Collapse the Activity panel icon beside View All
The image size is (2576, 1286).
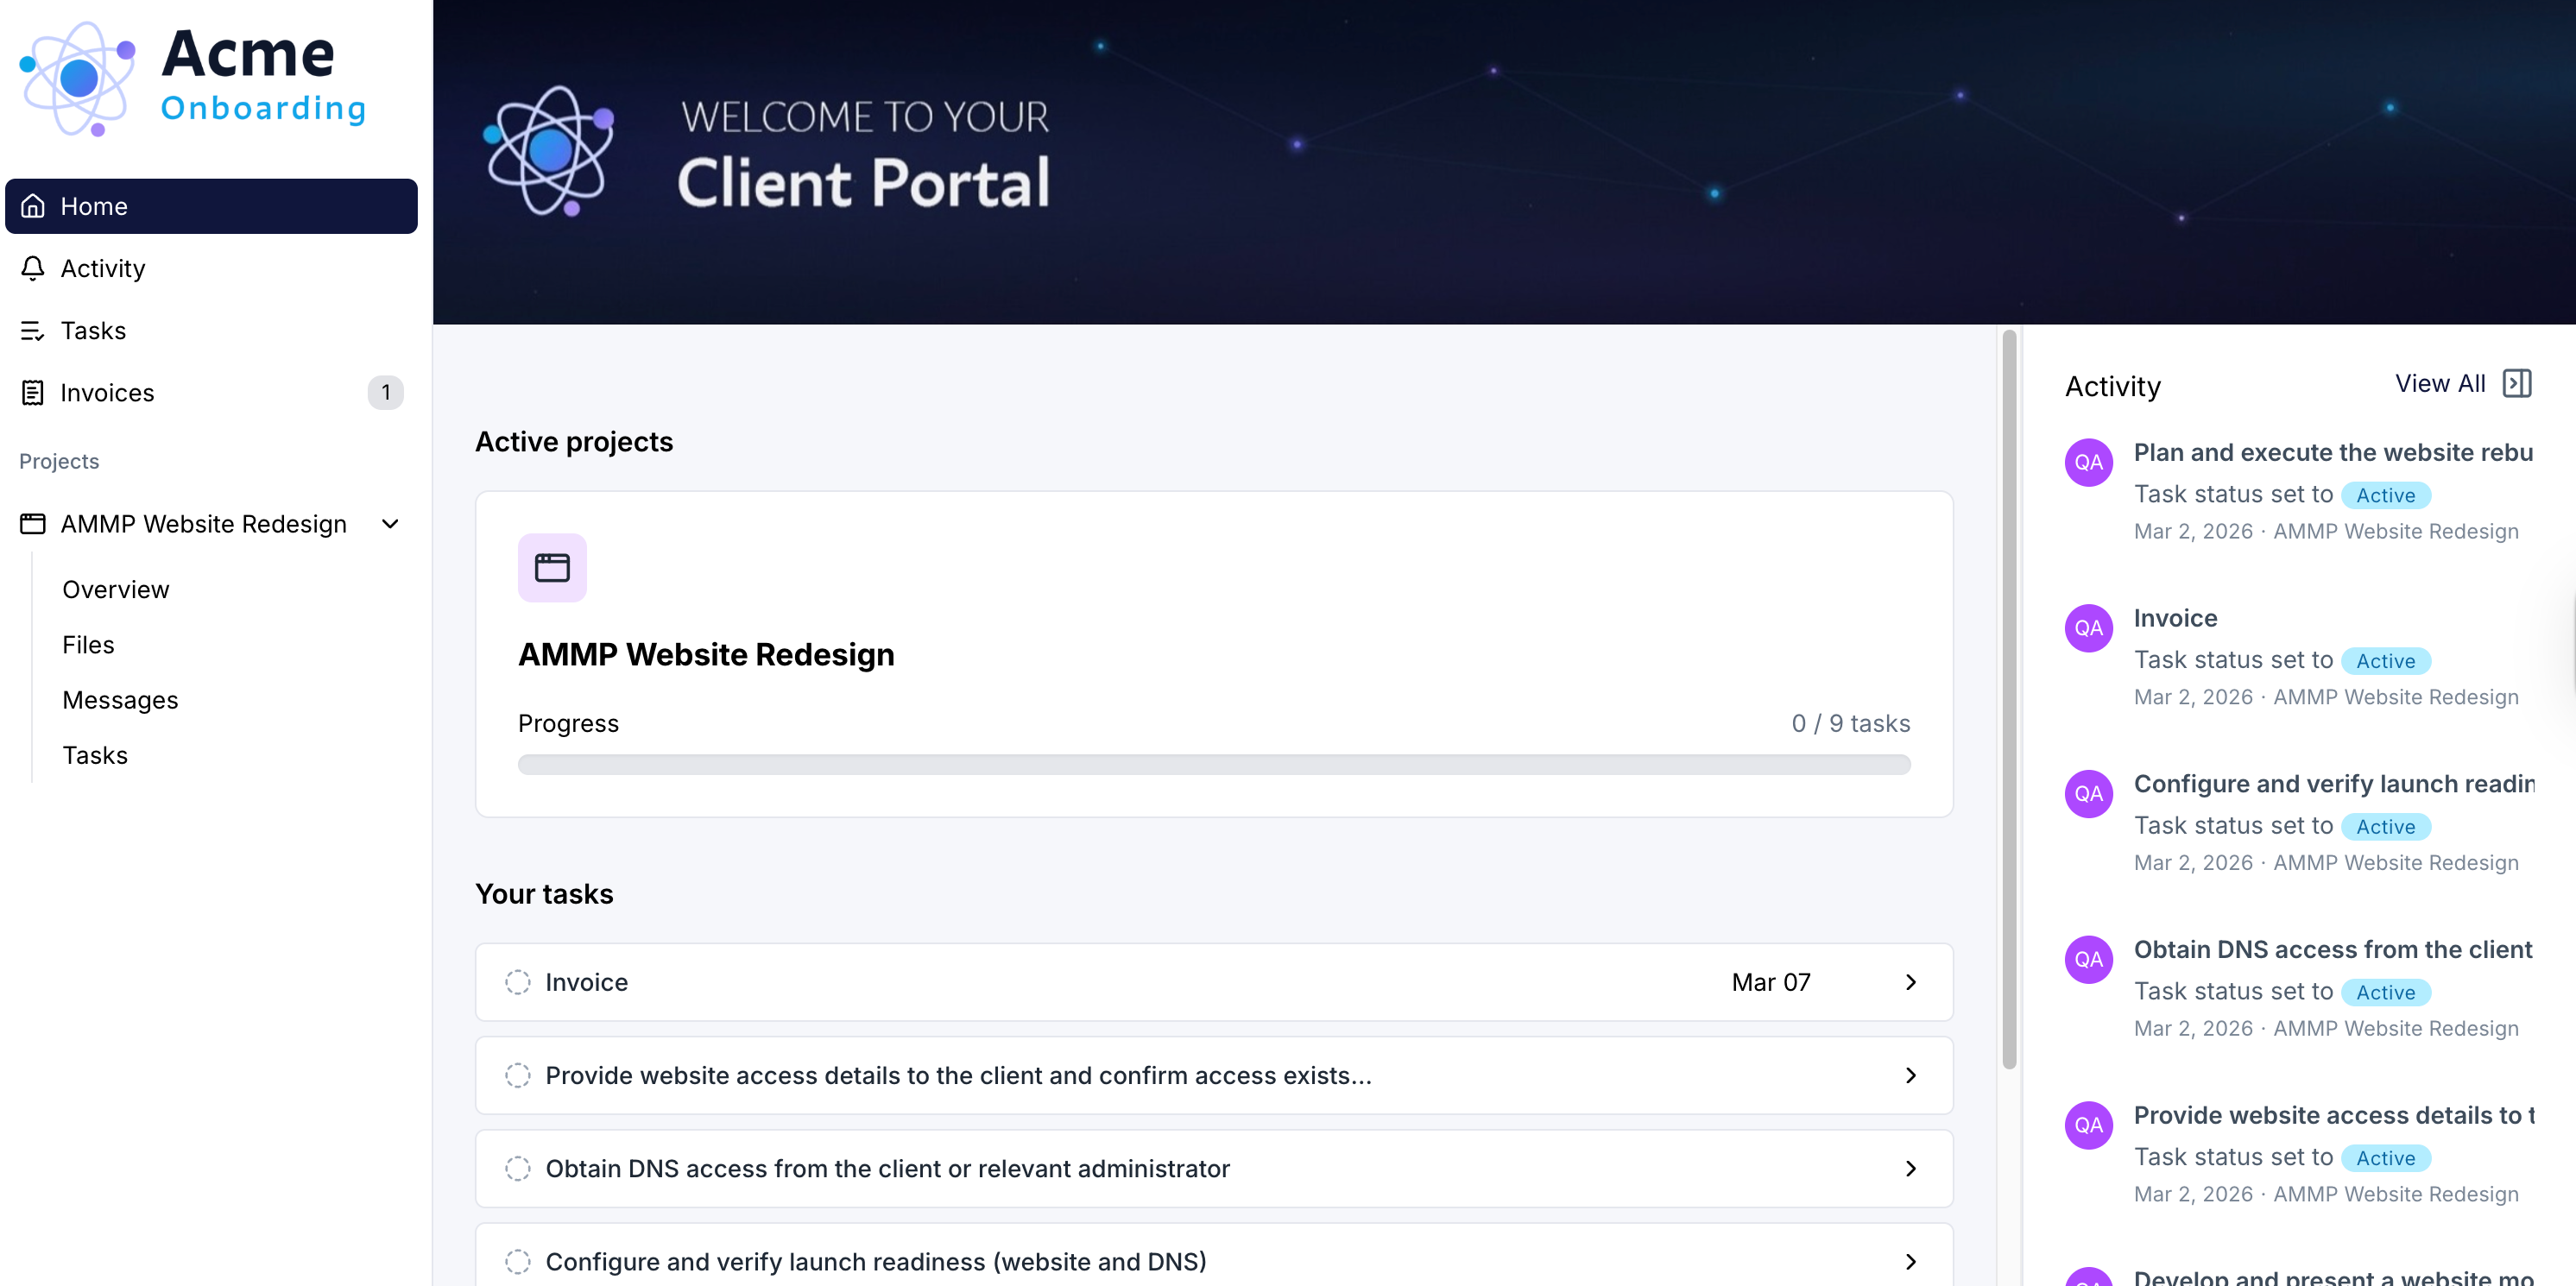pos(2516,384)
